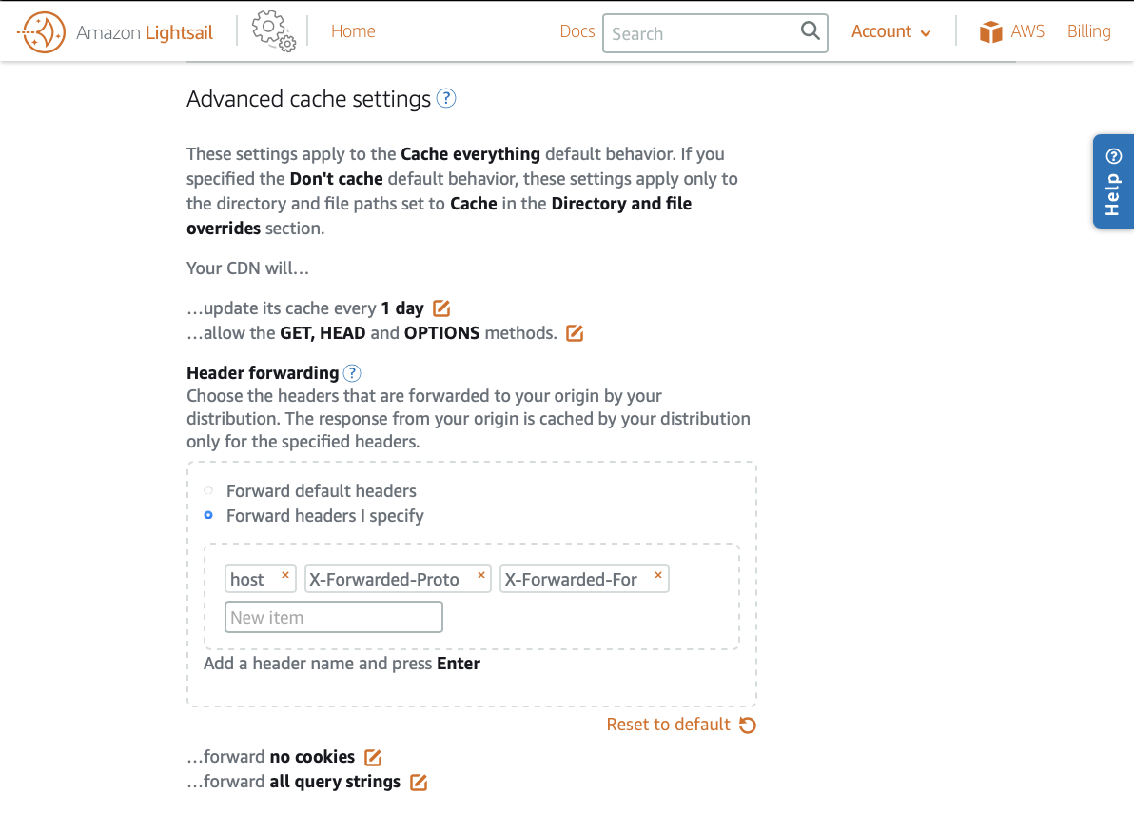Click the New item header input field
The height and width of the screenshot is (815, 1134).
click(x=334, y=617)
